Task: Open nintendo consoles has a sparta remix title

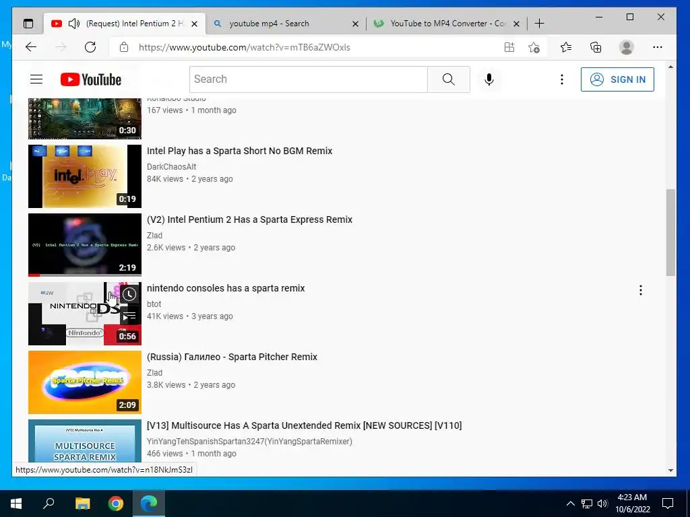Action: coord(226,288)
